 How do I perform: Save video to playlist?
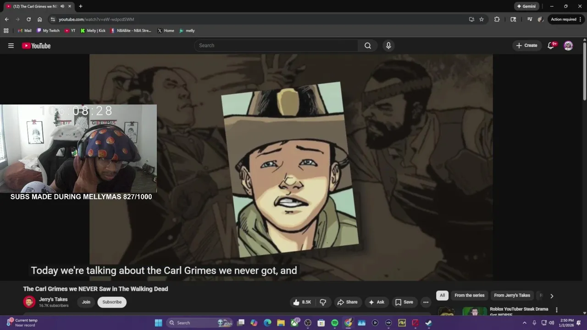click(x=404, y=302)
